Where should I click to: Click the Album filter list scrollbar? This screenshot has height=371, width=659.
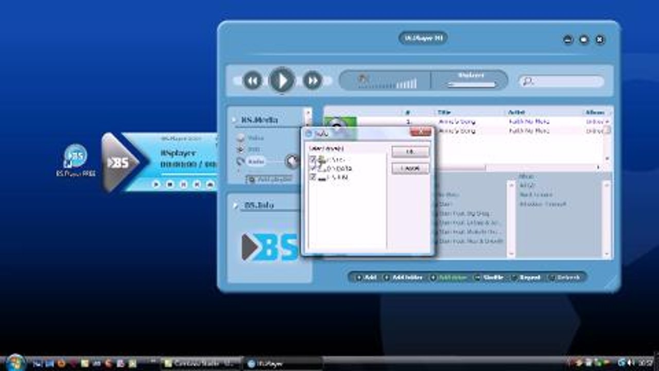tap(606, 218)
